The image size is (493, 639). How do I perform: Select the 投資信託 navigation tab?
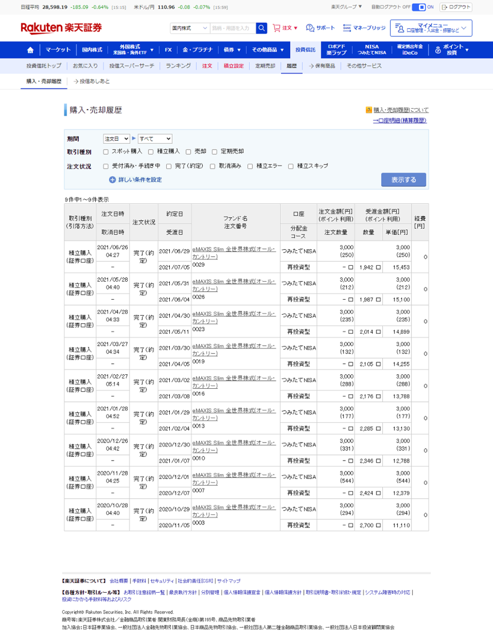click(306, 50)
